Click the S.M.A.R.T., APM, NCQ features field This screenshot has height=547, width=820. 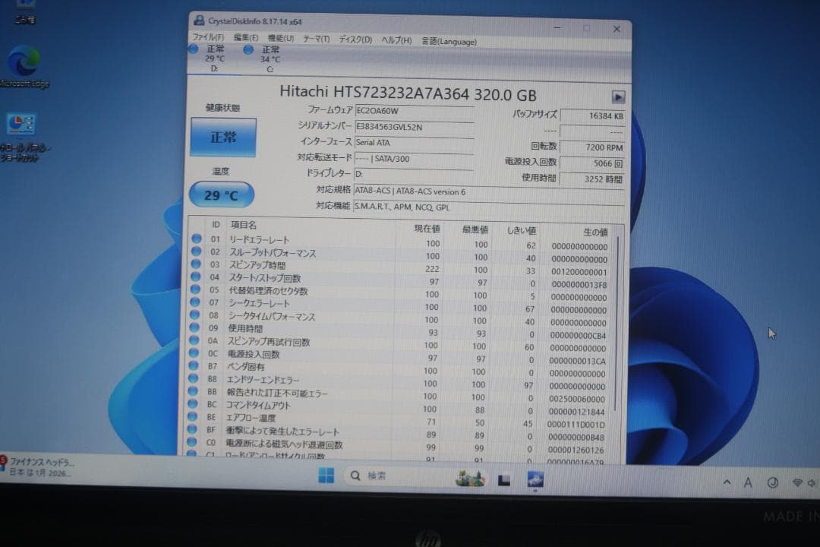coord(488,207)
